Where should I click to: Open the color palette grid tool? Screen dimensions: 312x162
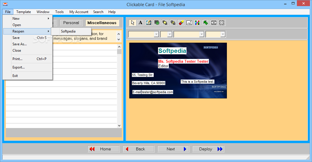[x=197, y=23]
